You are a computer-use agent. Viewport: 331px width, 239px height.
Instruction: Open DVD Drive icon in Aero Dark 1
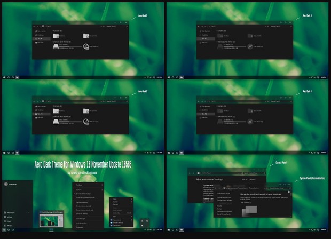(86, 46)
